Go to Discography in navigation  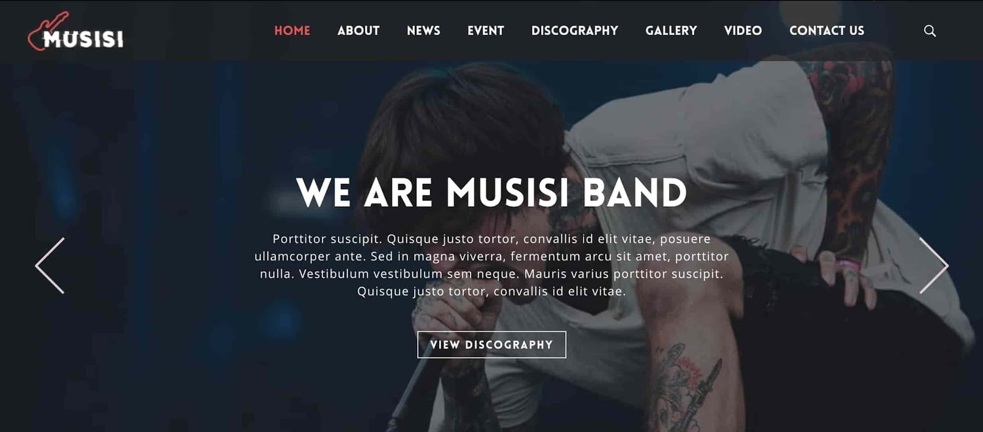(575, 31)
